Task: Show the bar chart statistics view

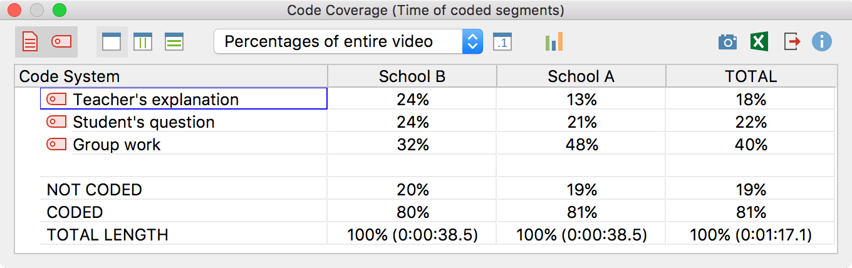Action: [x=554, y=42]
